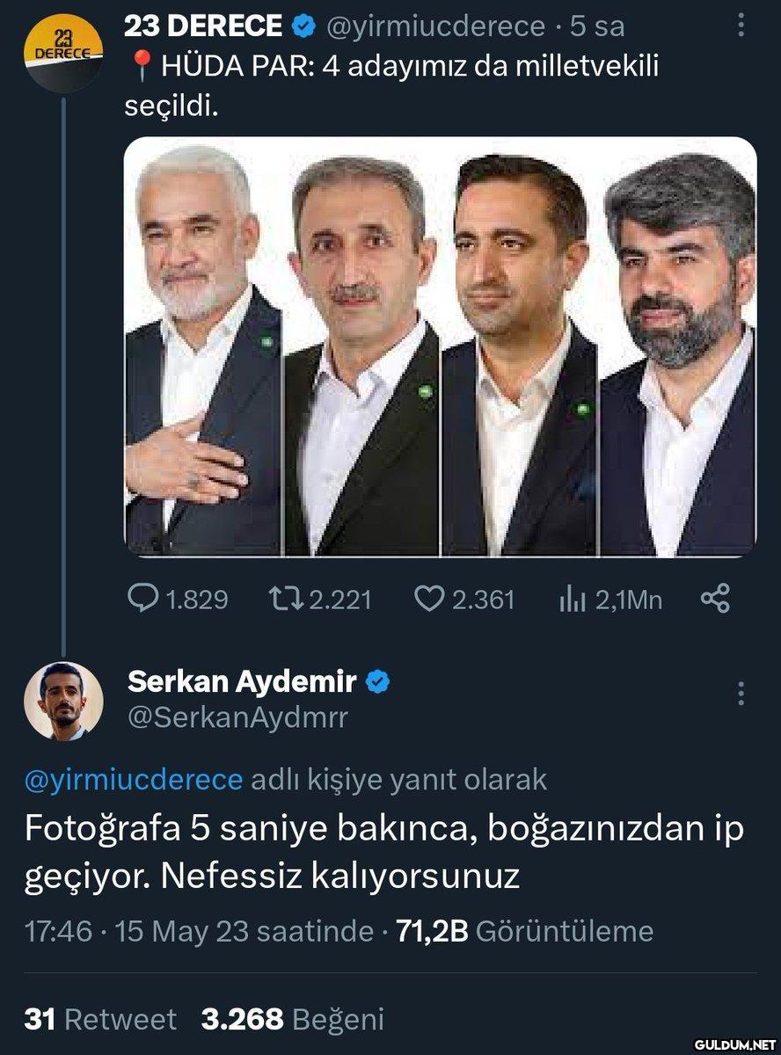Image resolution: width=781 pixels, height=1055 pixels.
Task: Open the @yirmiucderece handle in the tweet header
Action: (435, 27)
